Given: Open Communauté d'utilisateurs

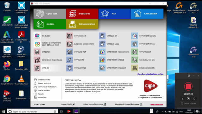Looking at the screenshot, I should click(x=45, y=87).
